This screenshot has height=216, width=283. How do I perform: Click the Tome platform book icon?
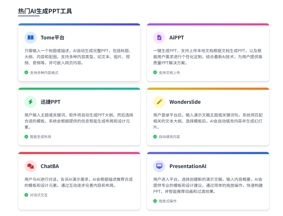coord(30,38)
